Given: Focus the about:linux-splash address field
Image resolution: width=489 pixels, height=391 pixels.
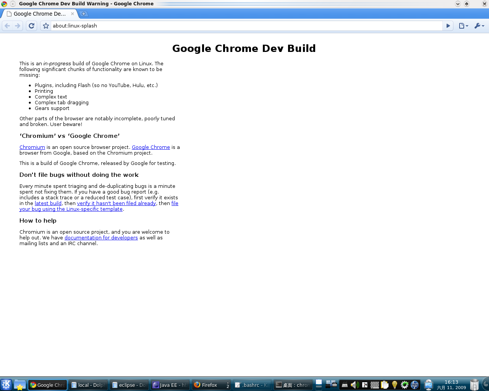Looking at the screenshot, I should coord(246,26).
